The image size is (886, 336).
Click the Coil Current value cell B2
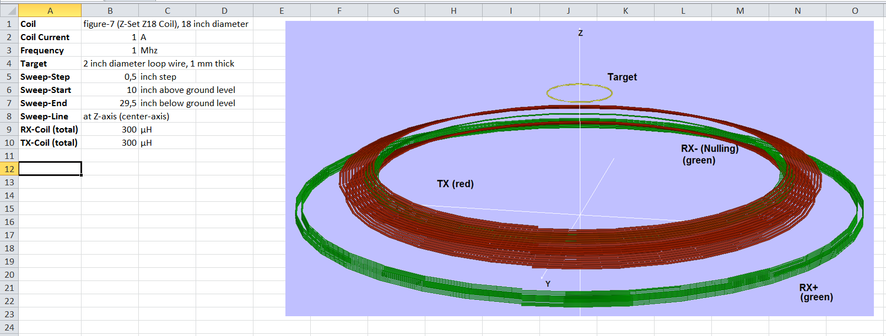pos(110,37)
